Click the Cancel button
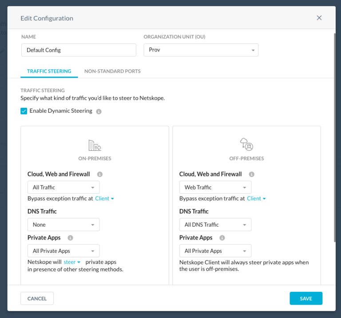Screen dimensions: 341x318 click(37, 298)
